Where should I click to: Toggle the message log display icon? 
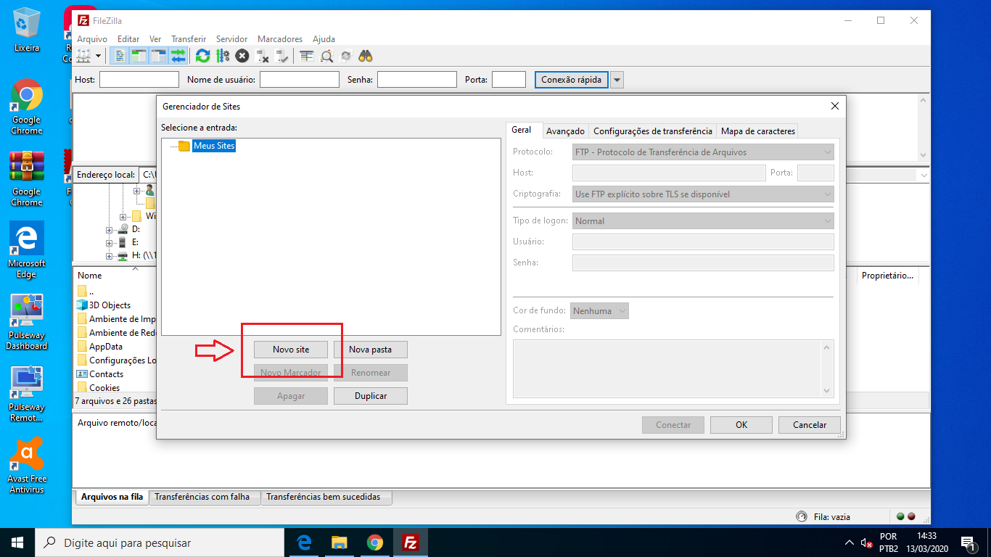coord(120,56)
